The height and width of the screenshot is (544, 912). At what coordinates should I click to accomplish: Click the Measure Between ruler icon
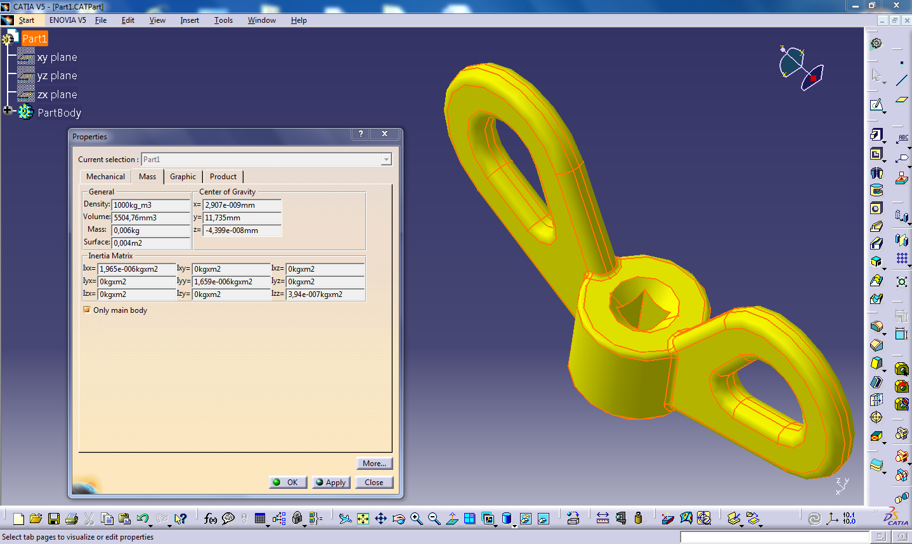[x=603, y=519]
